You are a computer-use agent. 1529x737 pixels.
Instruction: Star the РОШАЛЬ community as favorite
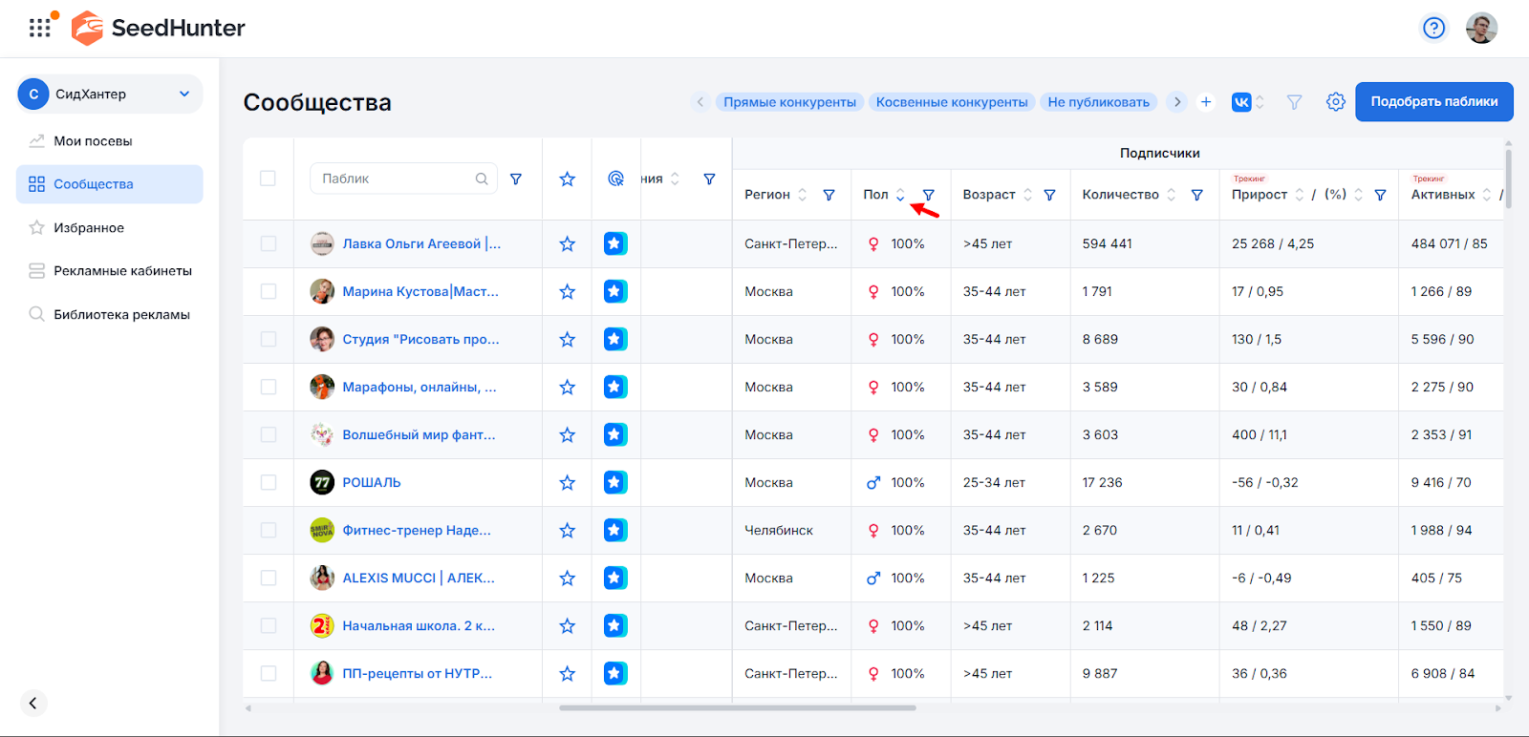567,483
